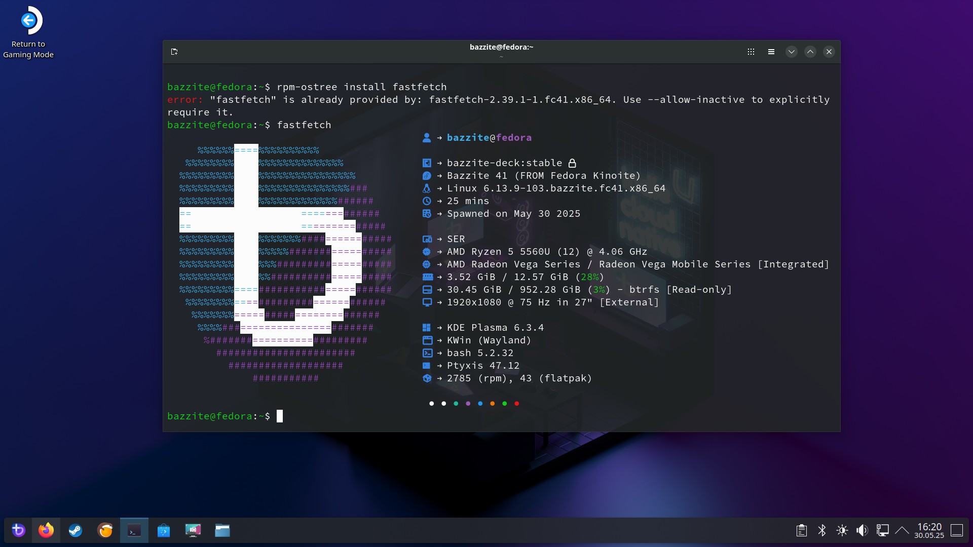Open the file manager from the taskbar

[222, 530]
